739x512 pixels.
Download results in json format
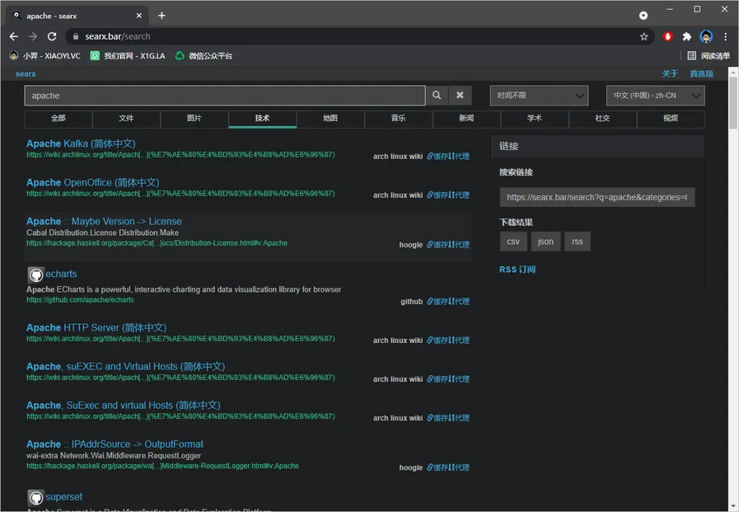pos(545,242)
